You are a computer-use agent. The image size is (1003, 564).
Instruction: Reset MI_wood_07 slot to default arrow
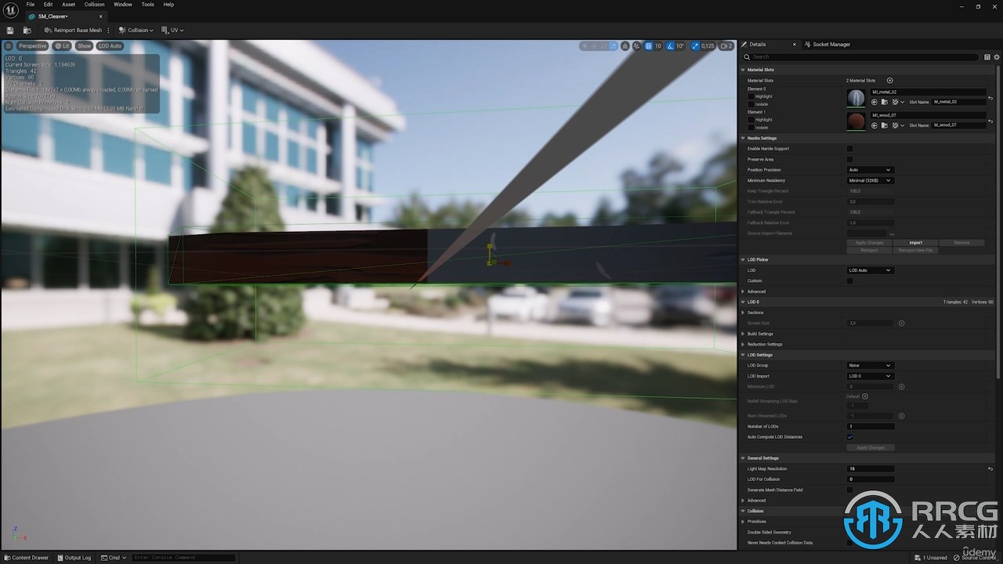990,121
